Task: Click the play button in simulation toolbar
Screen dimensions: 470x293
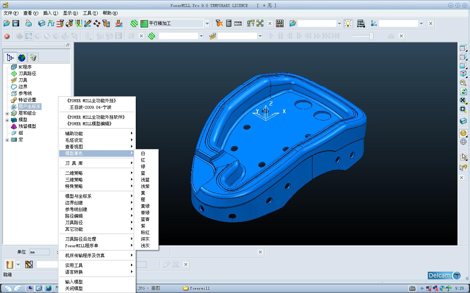Action: coord(271,36)
